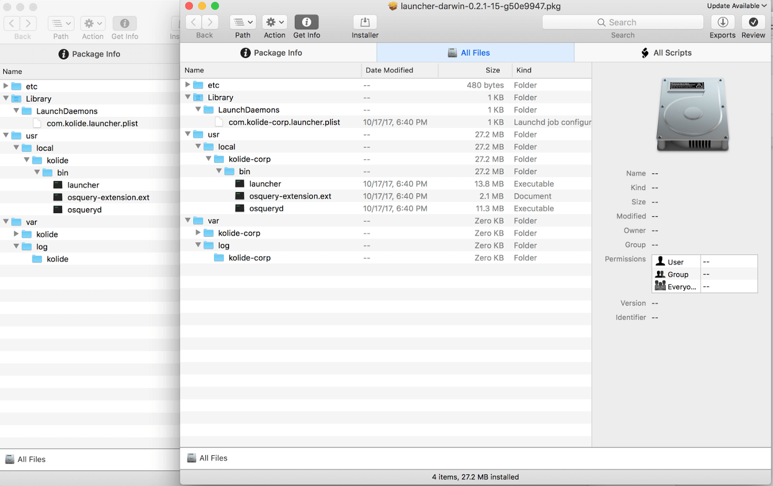Click the status text '4 items, 27.2 MB installed'
The height and width of the screenshot is (486, 773).
(475, 477)
